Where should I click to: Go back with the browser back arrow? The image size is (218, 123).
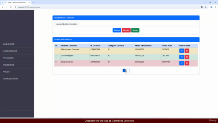2,7
